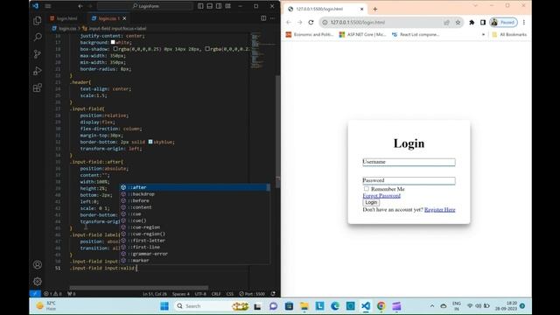Click the input-field input:focus+label breadcrumb

click(115, 28)
